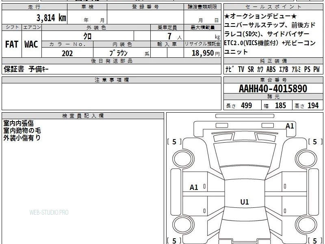325x244 pixels.
Task: Click ★オークションデビュー★ sales point line
Action: point(260,16)
